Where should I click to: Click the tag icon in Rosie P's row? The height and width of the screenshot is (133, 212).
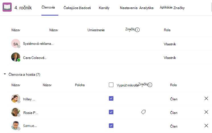click(x=143, y=112)
